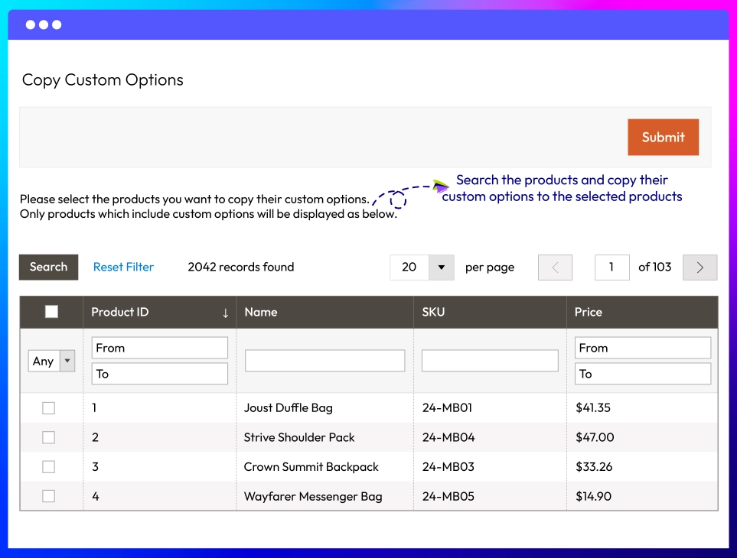Click the Search button
This screenshot has width=737, height=558.
point(48,267)
